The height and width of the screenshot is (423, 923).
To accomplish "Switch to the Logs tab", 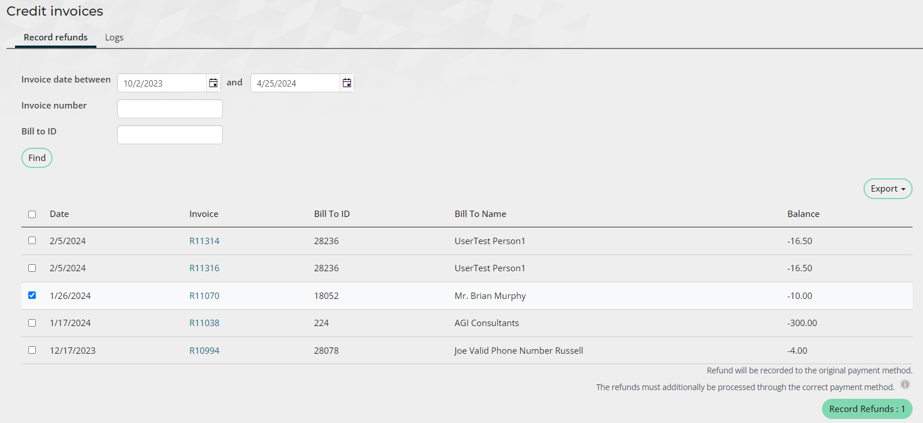I will tap(114, 38).
